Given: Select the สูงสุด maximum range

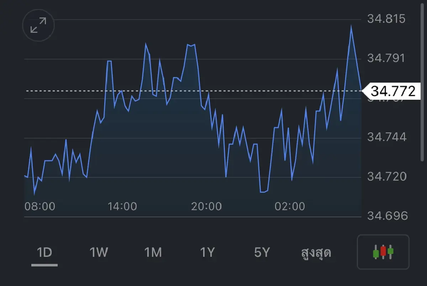Looking at the screenshot, I should click(x=316, y=253).
